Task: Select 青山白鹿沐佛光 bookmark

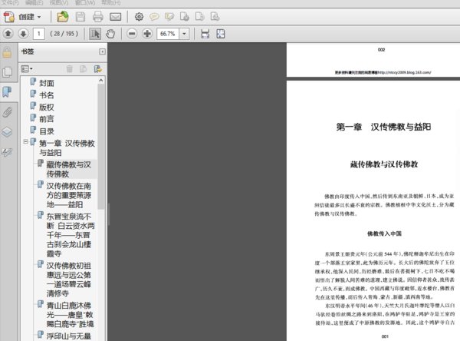Action: click(x=70, y=315)
